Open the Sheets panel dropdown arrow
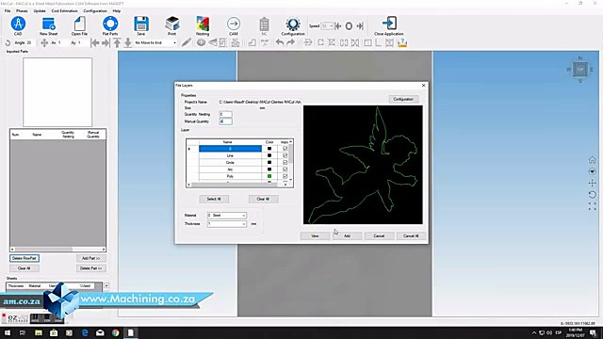The width and height of the screenshot is (603, 339). pyautogui.click(x=106, y=285)
